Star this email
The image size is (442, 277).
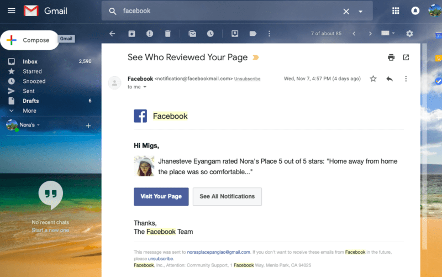[x=373, y=79]
